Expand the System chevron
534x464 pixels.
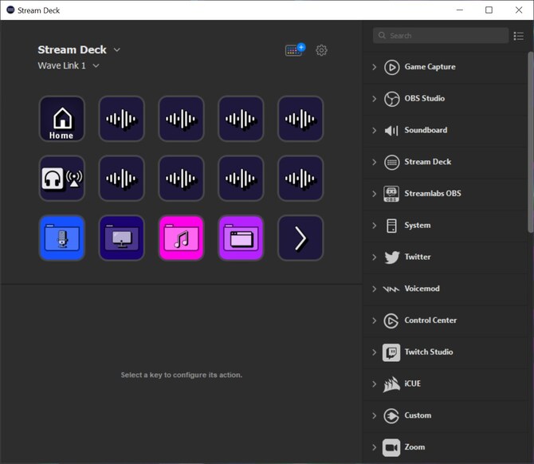[375, 226]
